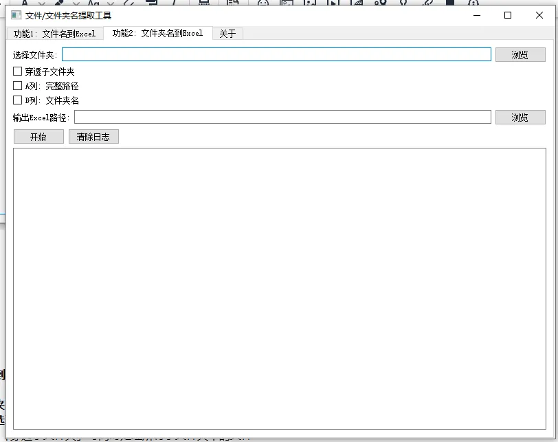Screen dimensions: 558x442
Task: Start extraction with the 开始 button
Action: click(x=38, y=137)
